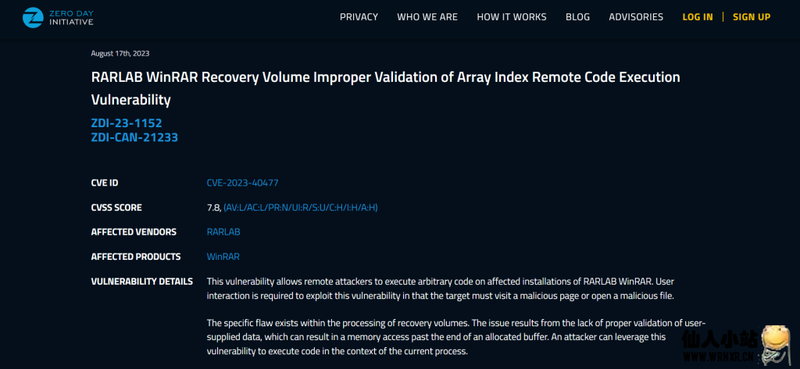
Task: Click the 7.8 CVSS score value
Action: 214,208
